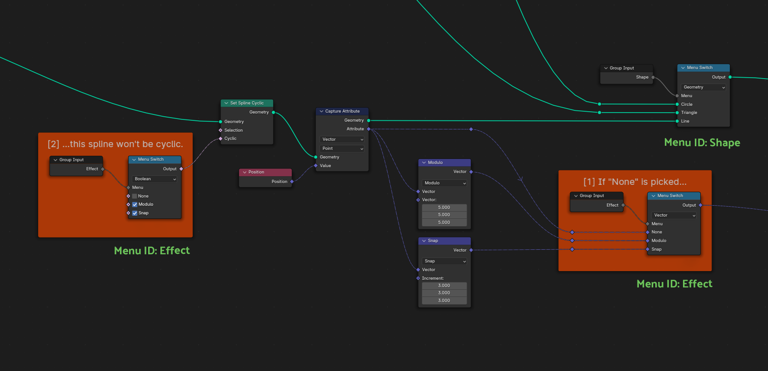Click Increment input socket on Snap node

coord(418,278)
